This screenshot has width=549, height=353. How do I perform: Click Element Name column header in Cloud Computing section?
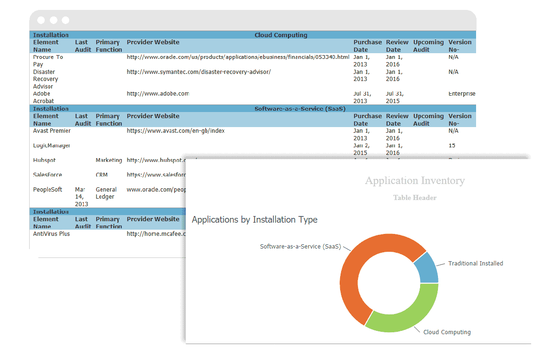point(46,46)
